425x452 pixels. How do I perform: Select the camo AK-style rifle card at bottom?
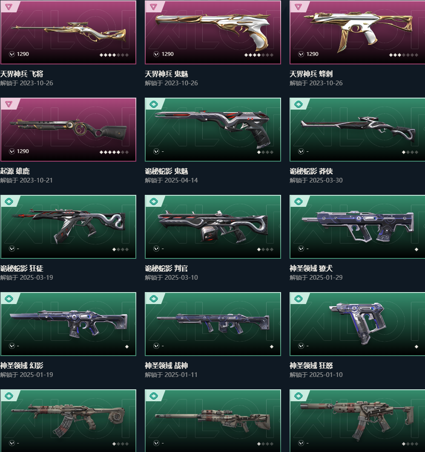point(68,421)
